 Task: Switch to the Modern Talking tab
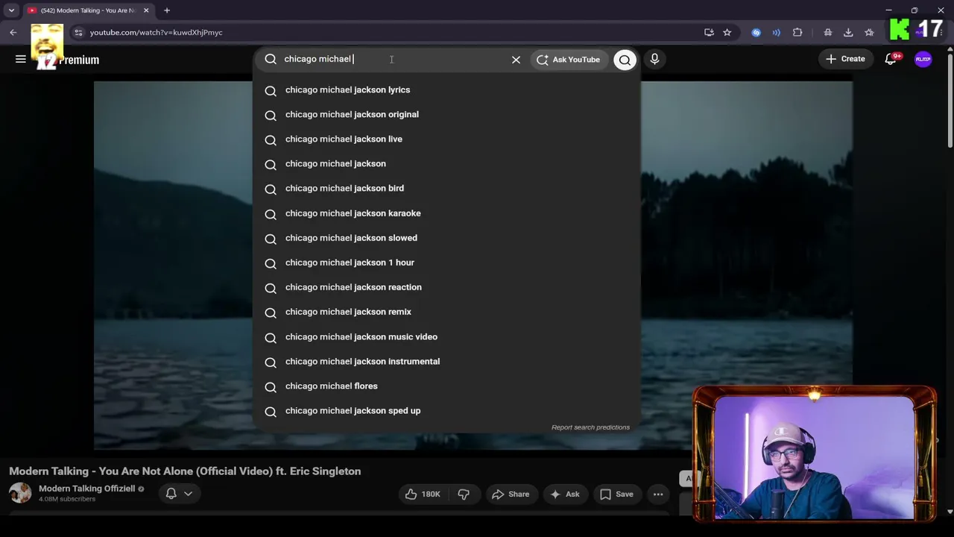tap(88, 10)
